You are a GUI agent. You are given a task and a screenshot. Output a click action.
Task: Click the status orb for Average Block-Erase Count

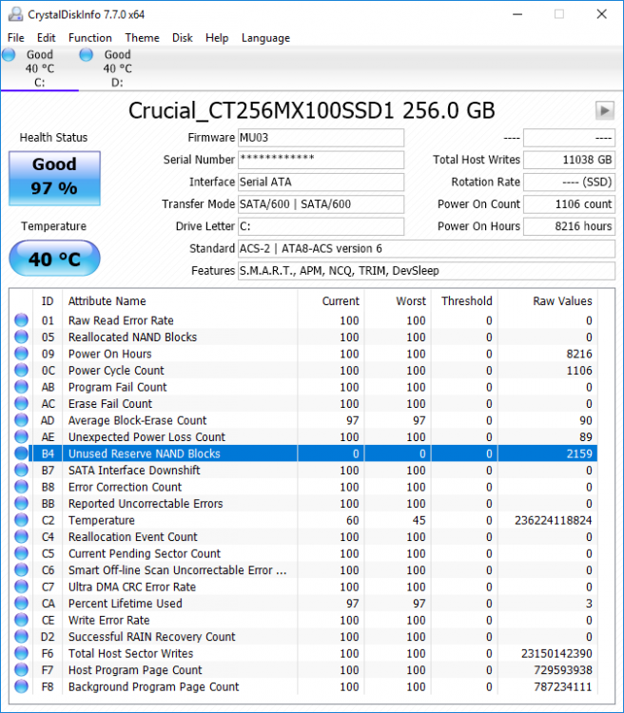pyautogui.click(x=21, y=420)
